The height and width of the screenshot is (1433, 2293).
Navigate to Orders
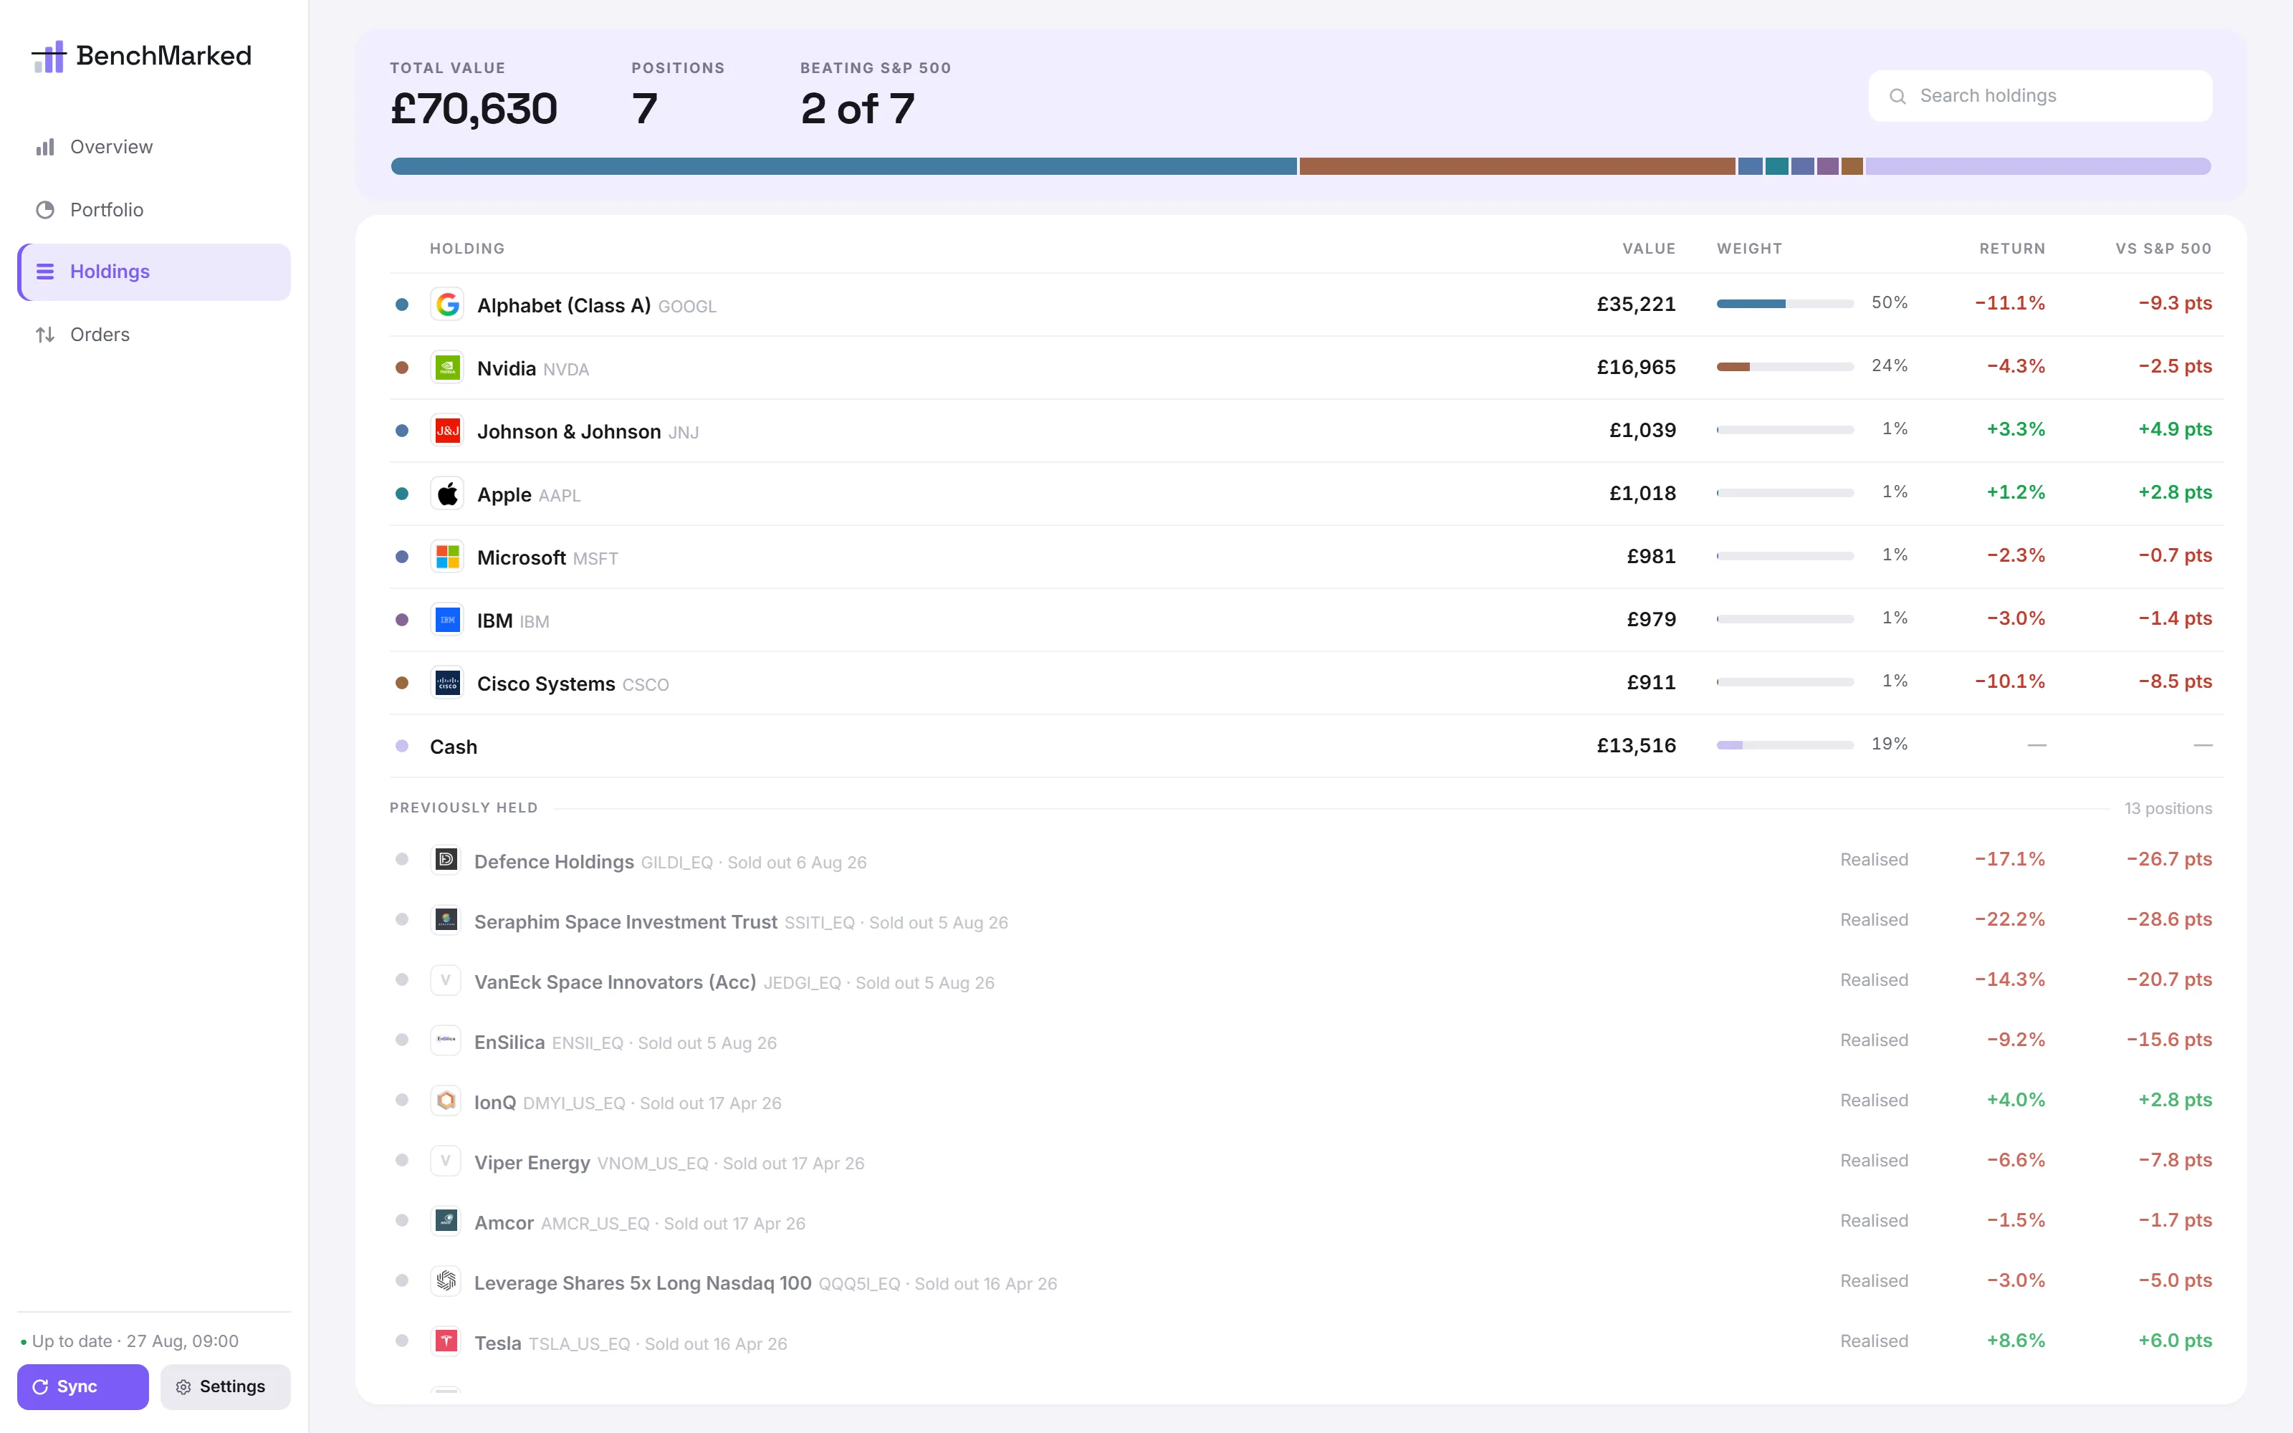point(155,335)
